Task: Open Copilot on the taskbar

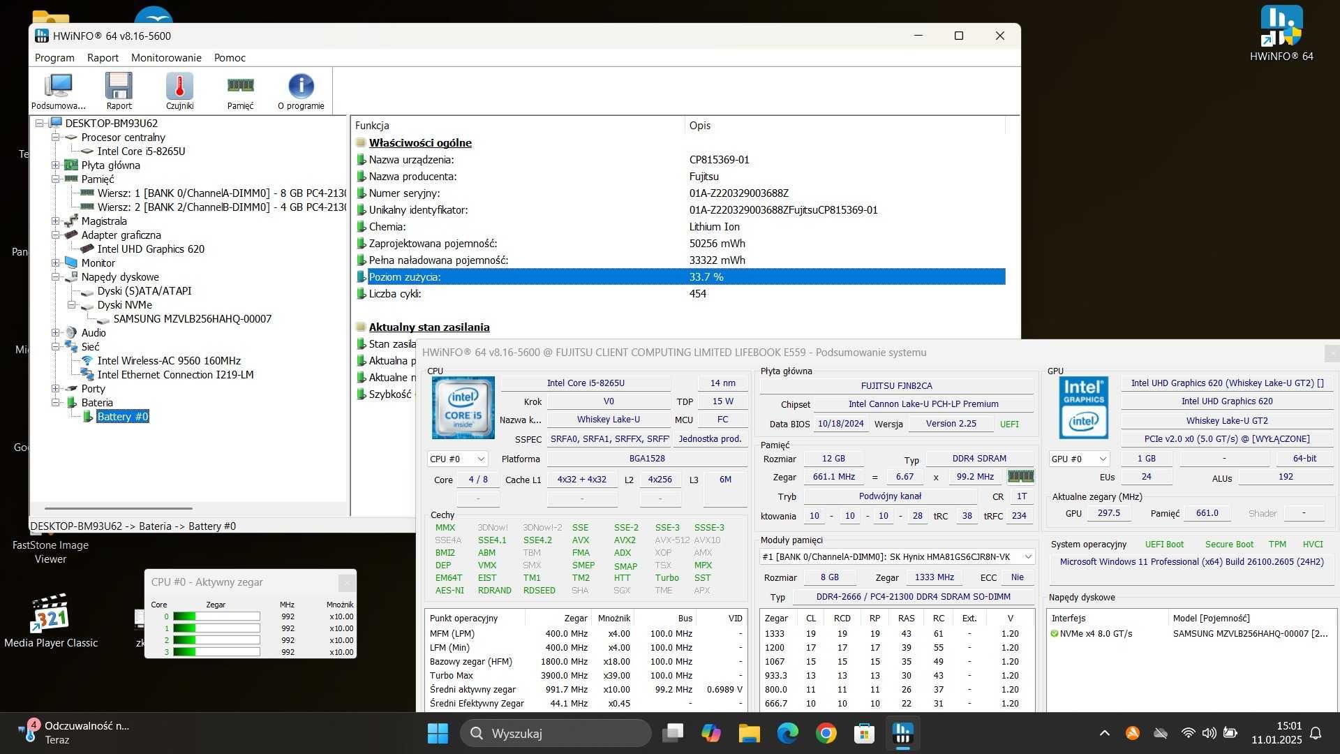Action: coord(711,734)
